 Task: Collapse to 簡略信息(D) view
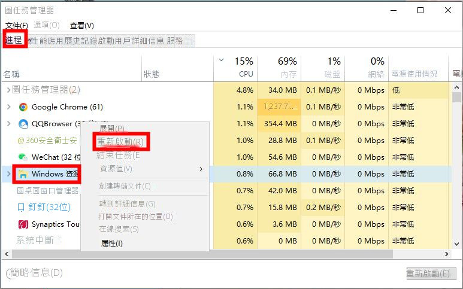click(34, 273)
